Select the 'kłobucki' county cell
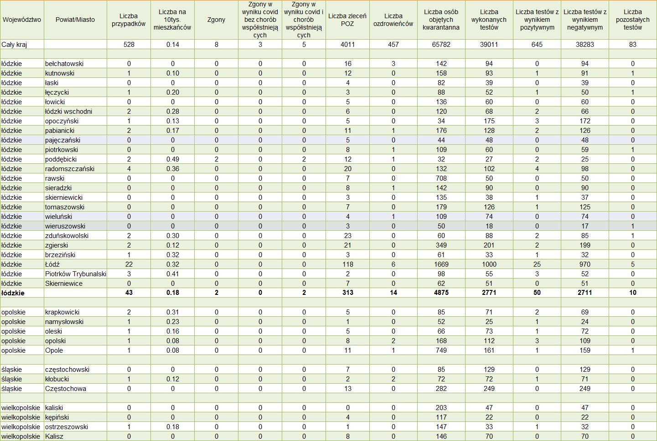Viewport: 657px width, 441px height. [x=75, y=379]
